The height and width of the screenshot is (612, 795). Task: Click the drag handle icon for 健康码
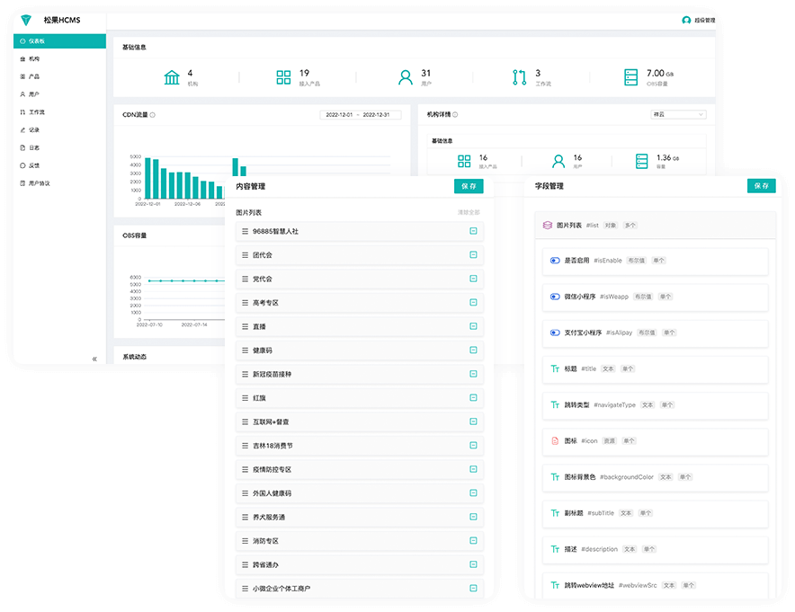click(245, 350)
